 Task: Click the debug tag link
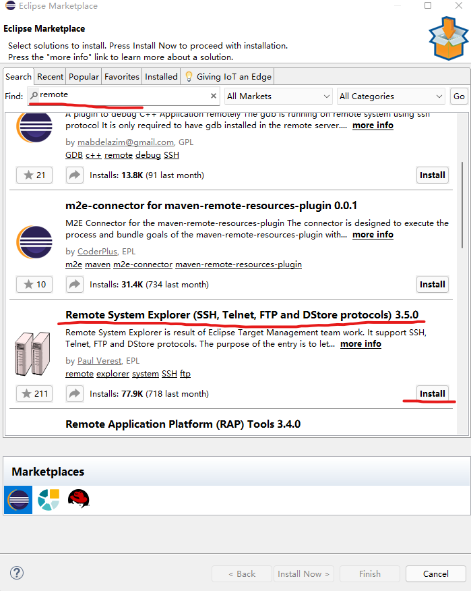point(148,155)
